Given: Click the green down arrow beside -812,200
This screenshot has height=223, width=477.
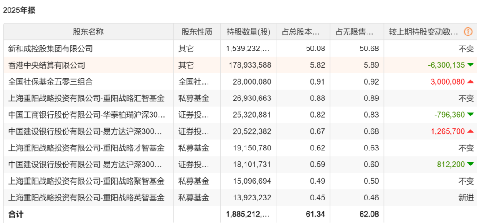Looking at the screenshot, I should pyautogui.click(x=471, y=165).
